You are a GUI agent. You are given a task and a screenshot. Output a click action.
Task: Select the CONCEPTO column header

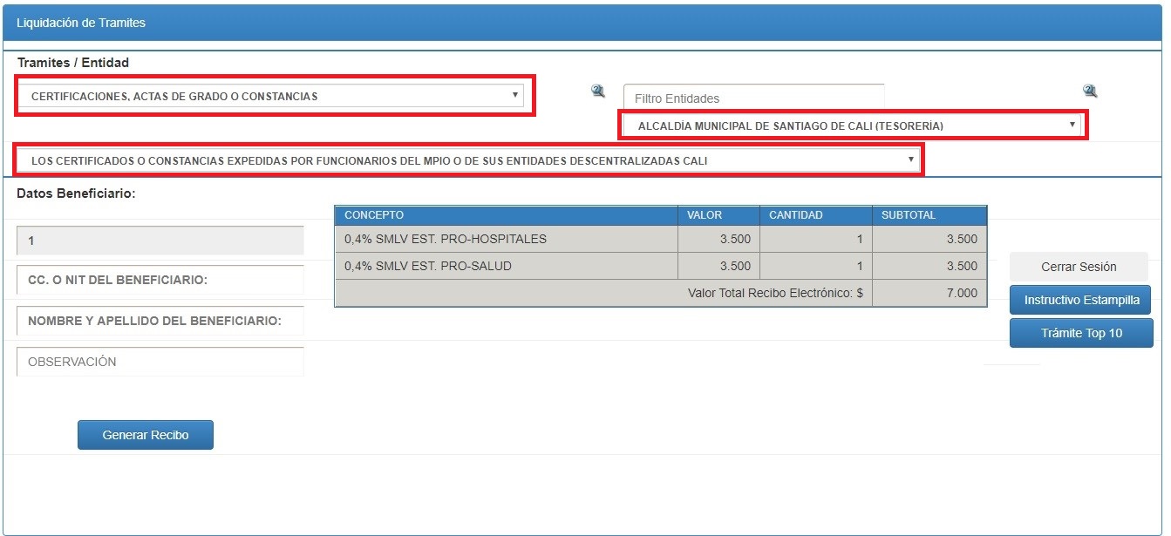point(506,215)
